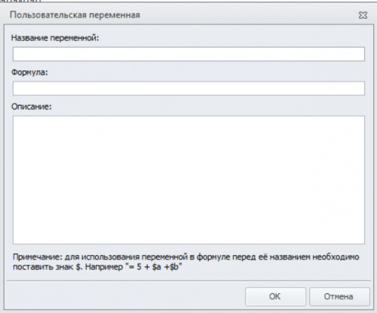The image size is (377, 313).
Task: Confirm the variable with the OK button
Action: click(275, 296)
